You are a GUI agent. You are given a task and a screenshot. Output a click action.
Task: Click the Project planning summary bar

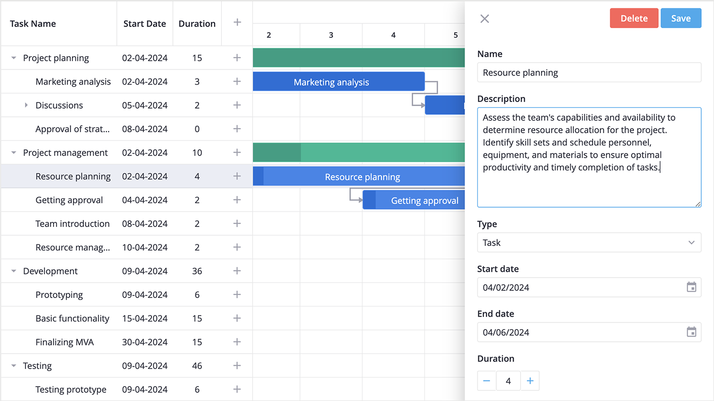359,58
